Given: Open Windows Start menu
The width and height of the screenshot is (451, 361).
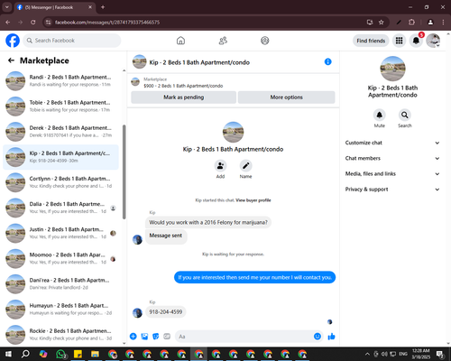Looking at the screenshot, I should 8,354.
